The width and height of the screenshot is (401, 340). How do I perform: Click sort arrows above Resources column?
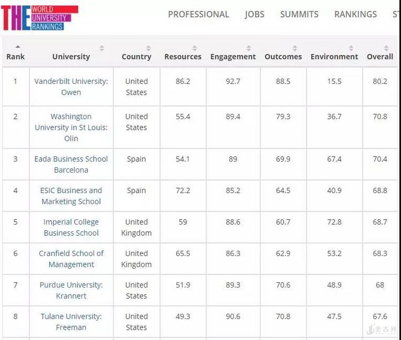pyautogui.click(x=195, y=48)
